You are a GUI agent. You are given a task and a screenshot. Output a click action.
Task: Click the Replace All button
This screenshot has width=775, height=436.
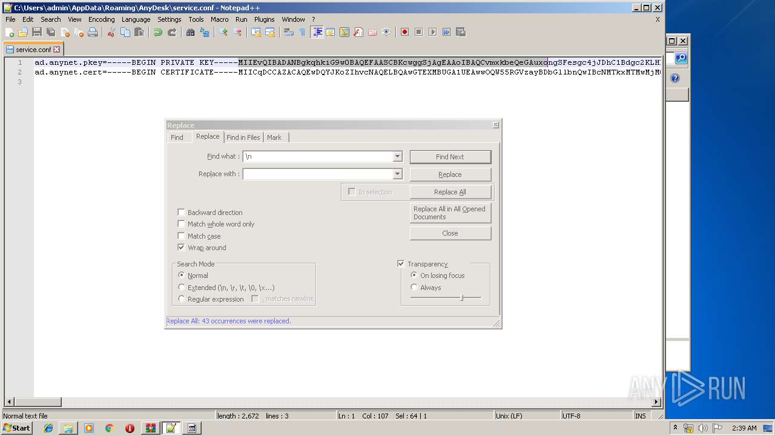[x=450, y=192]
